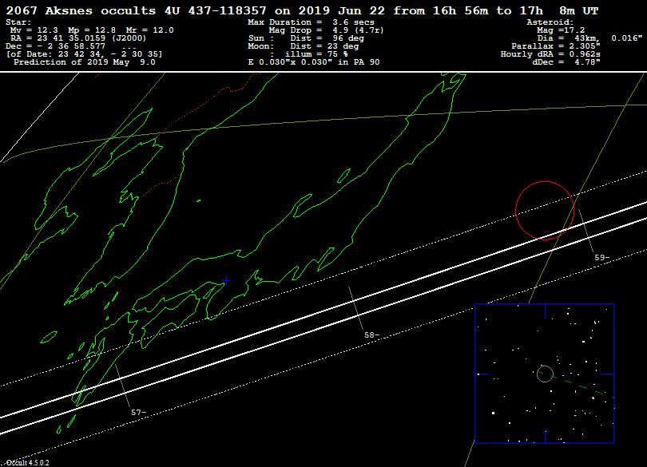Click the green target circle in star chart
This screenshot has height=467, width=647.
coord(545,374)
